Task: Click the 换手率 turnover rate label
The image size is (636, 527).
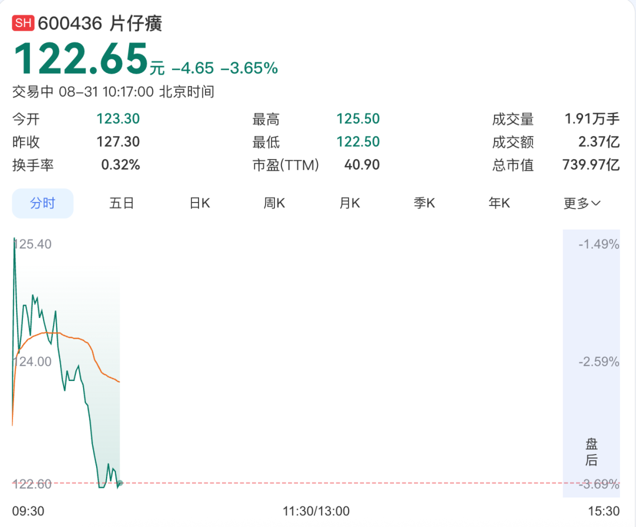Action: 33,165
